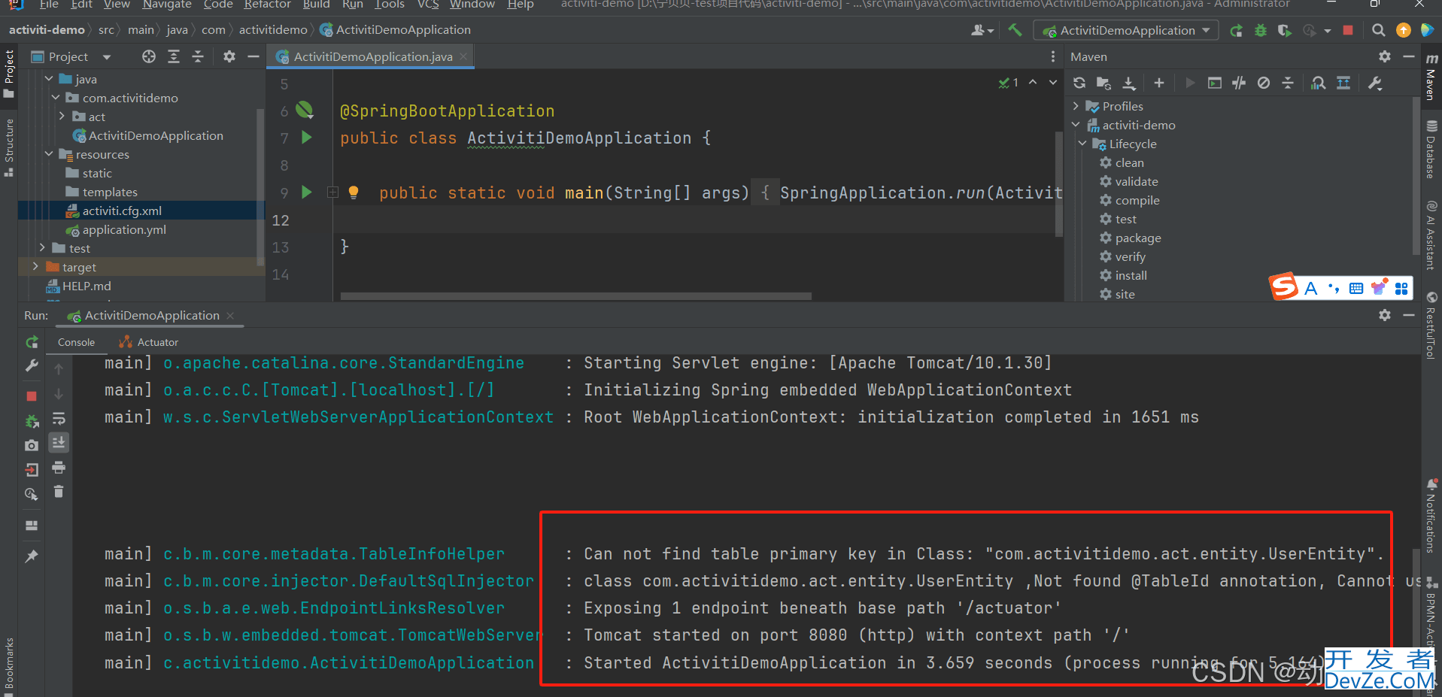This screenshot has width=1442, height=697.
Task: Start debugging with the green bug icon
Action: pyautogui.click(x=1261, y=31)
